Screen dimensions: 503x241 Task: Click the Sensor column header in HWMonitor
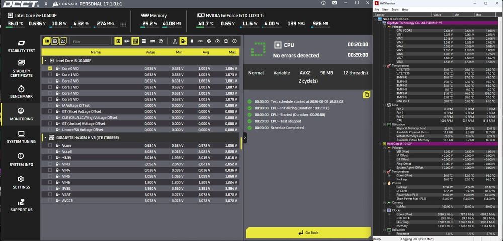(x=403, y=15)
